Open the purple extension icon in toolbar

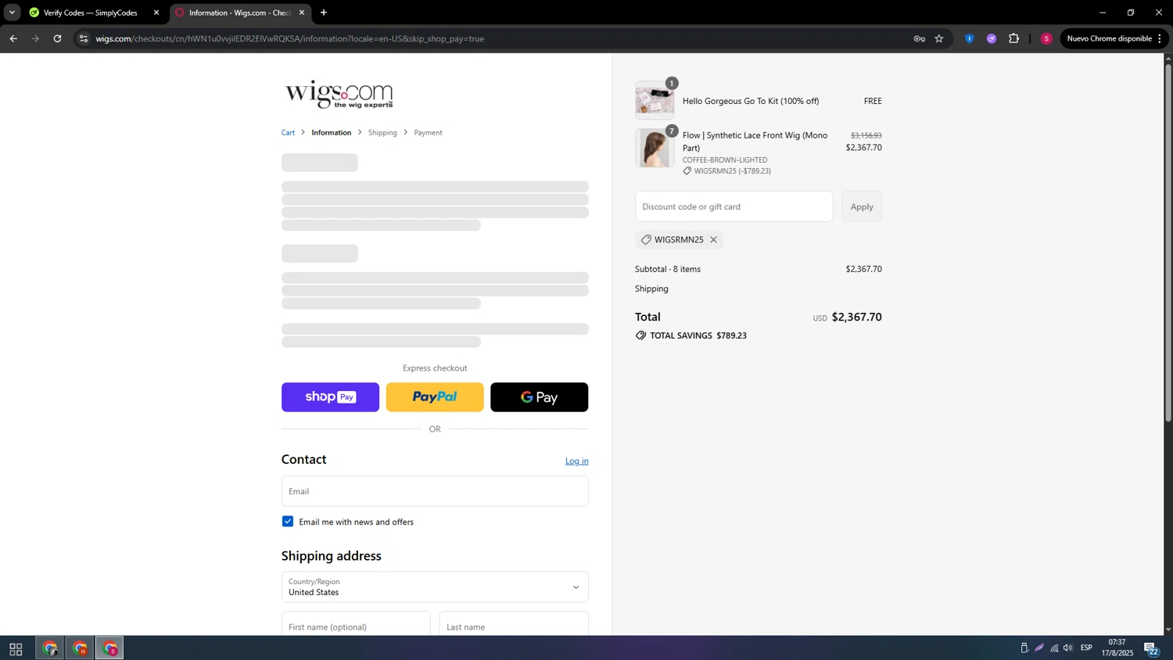[x=992, y=38]
